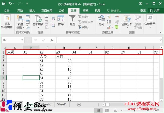Open Manage Data Model icon
Image resolution: width=164 pixels, height=113 pixels.
[117, 27]
